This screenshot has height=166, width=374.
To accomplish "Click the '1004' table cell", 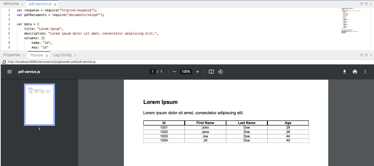I will [x=164, y=140].
